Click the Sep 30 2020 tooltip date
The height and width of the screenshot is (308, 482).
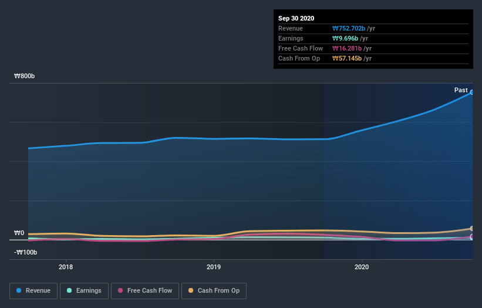point(296,18)
